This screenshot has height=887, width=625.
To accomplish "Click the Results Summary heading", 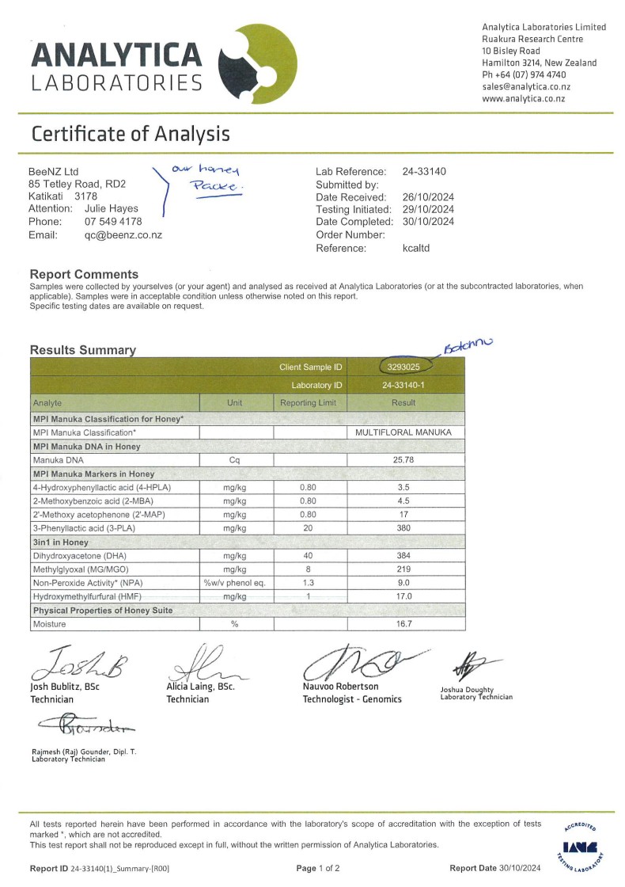I will coord(83,350).
